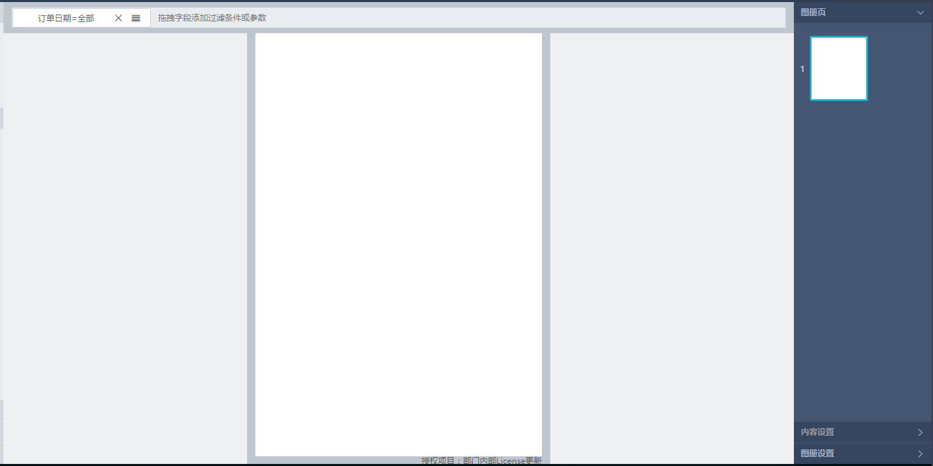The width and height of the screenshot is (933, 466).
Task: Click page number 1 label beside thumbnail
Action: (802, 69)
